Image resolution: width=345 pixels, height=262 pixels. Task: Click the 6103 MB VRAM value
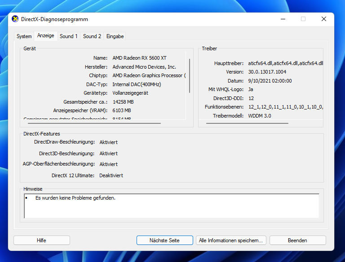point(122,110)
